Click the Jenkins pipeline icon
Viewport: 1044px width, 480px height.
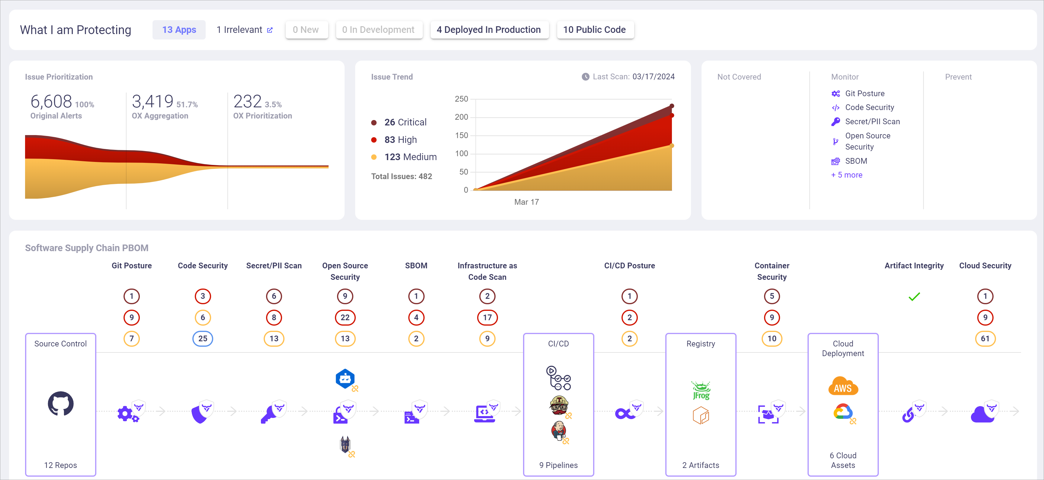point(558,431)
